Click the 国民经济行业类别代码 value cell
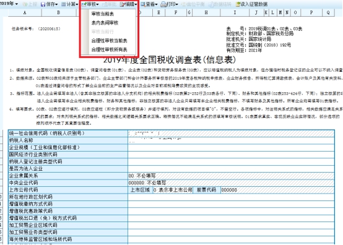The height and width of the screenshot is (245, 343). tap(231, 155)
